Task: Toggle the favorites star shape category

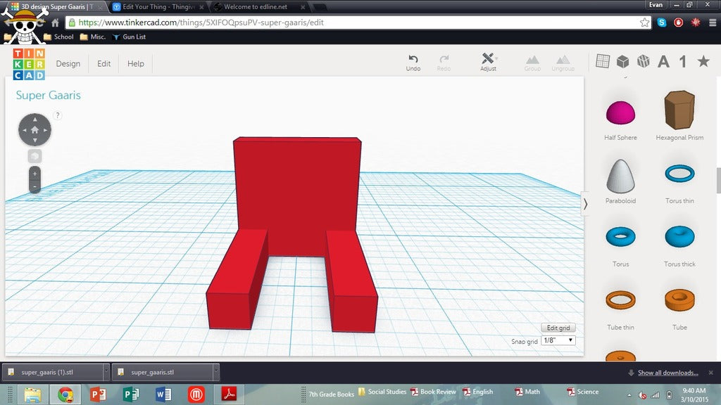Action: (x=703, y=61)
